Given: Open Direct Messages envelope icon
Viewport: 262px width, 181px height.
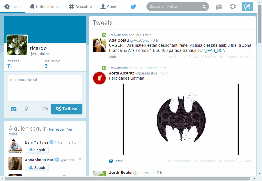Looking at the screenshot, I should (219, 6).
